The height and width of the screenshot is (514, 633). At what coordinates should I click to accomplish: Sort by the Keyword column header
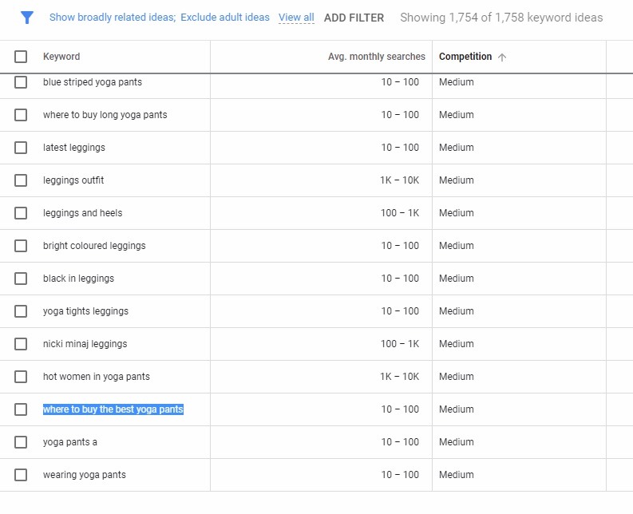pyautogui.click(x=61, y=57)
